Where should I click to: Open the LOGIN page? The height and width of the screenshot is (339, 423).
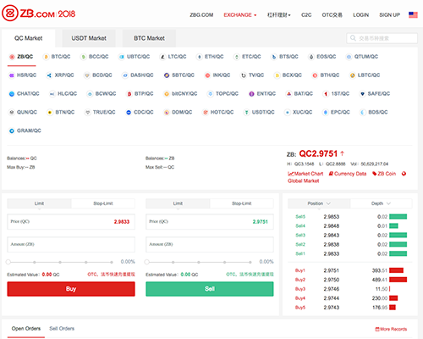tap(360, 15)
